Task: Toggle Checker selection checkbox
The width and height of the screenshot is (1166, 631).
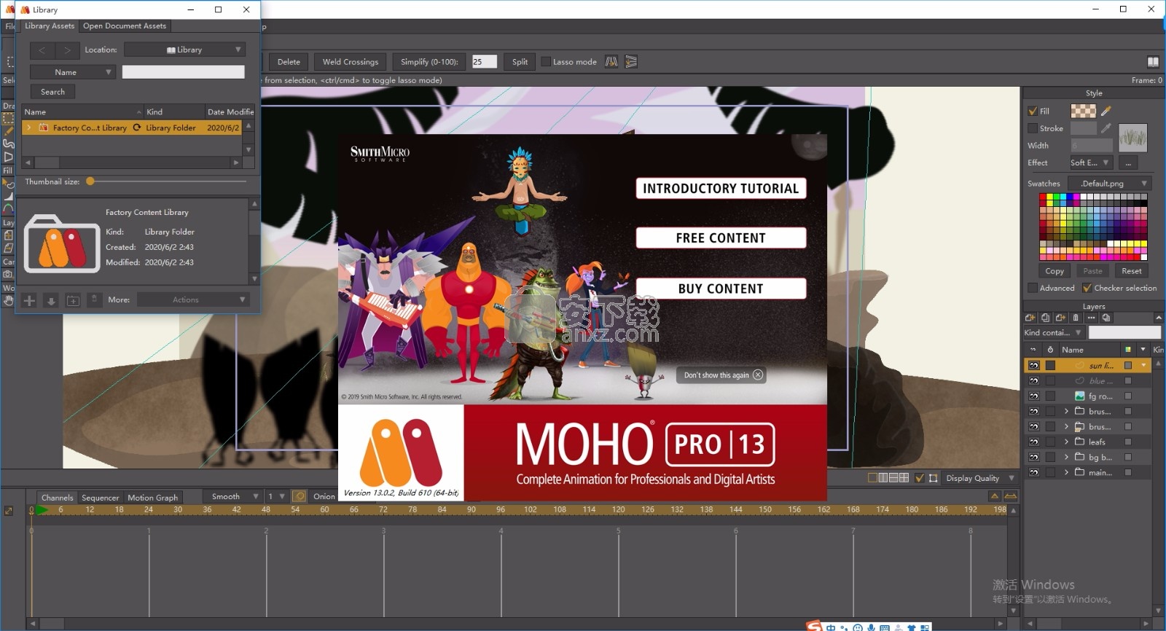Action: click(x=1087, y=288)
